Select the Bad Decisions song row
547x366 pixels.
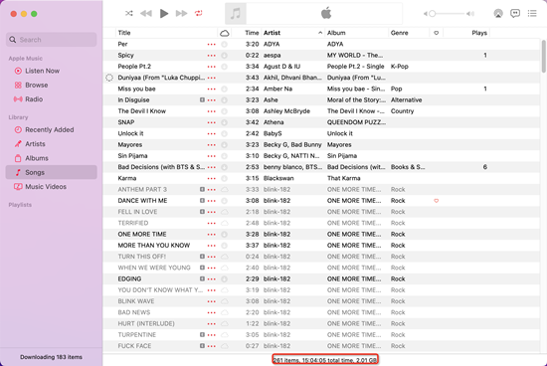tap(321, 167)
